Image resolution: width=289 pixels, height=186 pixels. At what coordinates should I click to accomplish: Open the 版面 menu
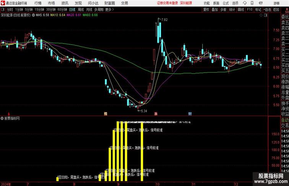tap(216, 3)
